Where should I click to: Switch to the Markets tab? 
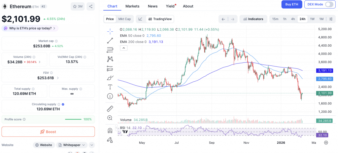point(132,6)
